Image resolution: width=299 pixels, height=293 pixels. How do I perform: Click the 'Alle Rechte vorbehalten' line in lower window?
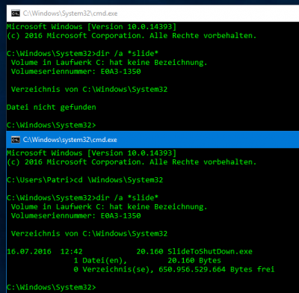tap(132, 162)
